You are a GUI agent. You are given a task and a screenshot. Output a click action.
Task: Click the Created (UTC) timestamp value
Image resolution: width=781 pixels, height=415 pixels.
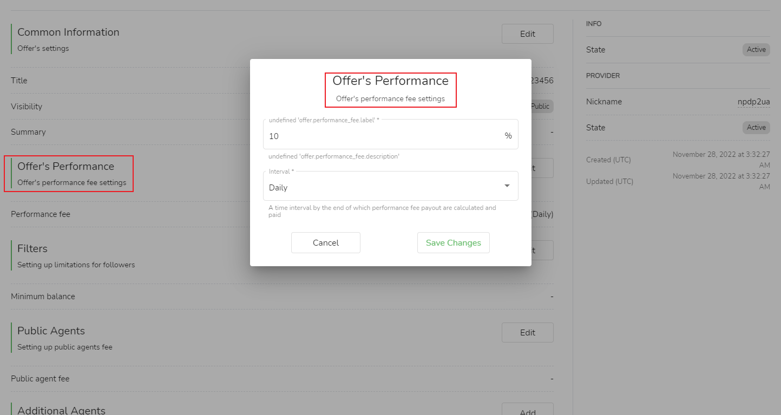click(x=721, y=160)
